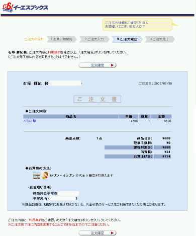Select step 2 ご注文入力
196x236 pixels.
pyautogui.click(x=94, y=39)
